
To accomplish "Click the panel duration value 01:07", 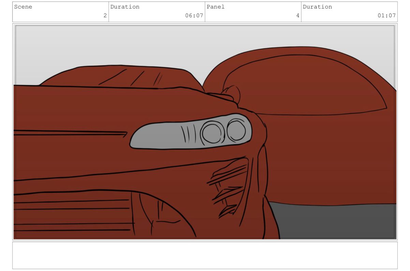I will pos(386,16).
